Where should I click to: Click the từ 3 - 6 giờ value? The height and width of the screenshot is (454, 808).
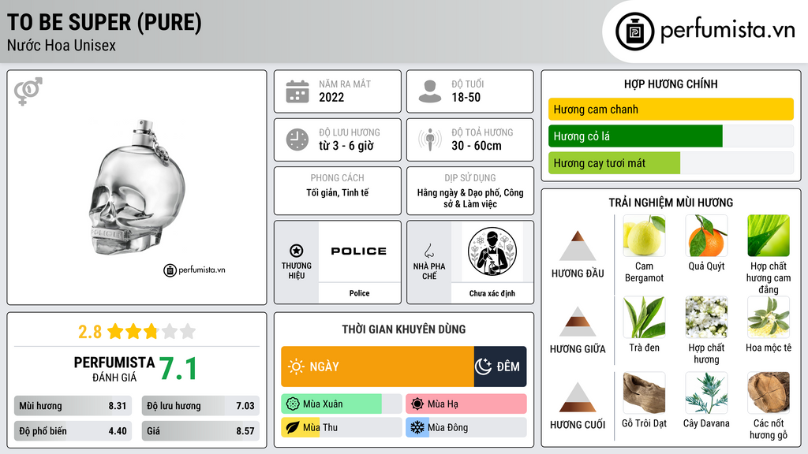click(x=346, y=146)
